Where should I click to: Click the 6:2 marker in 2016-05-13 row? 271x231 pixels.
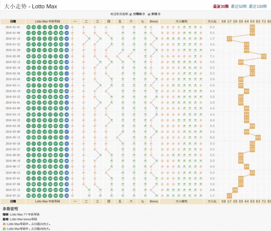point(258,137)
